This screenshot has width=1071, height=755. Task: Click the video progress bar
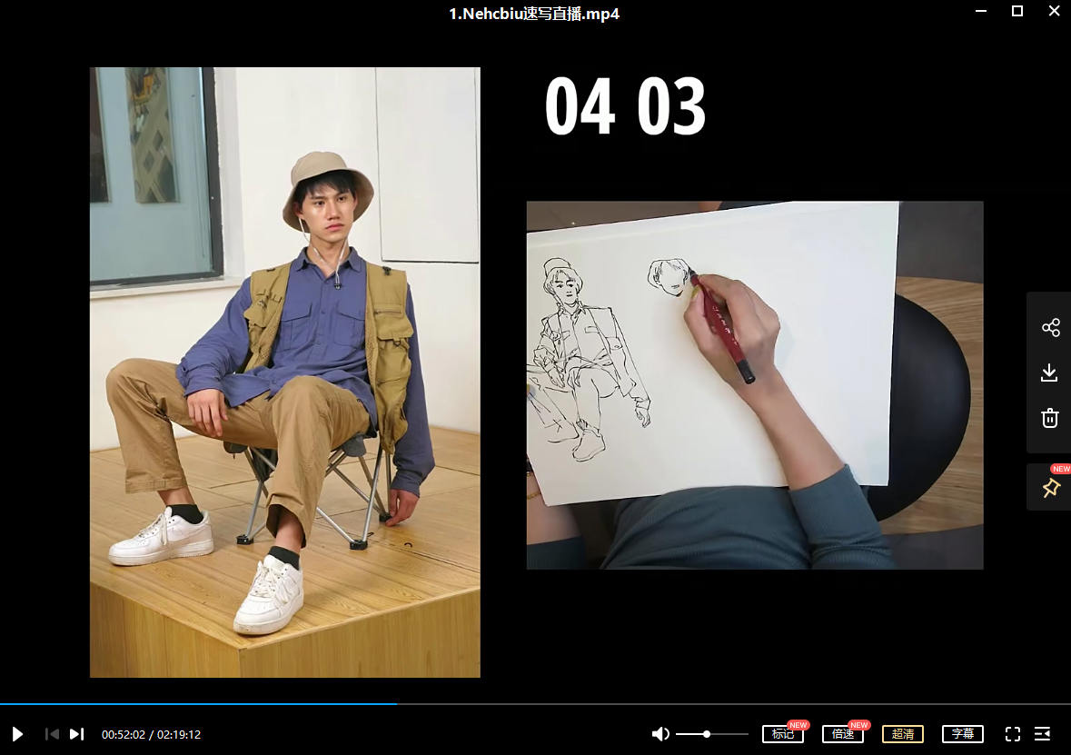(x=545, y=704)
